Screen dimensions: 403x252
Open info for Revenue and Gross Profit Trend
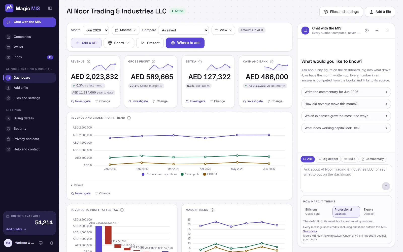[x=129, y=118]
